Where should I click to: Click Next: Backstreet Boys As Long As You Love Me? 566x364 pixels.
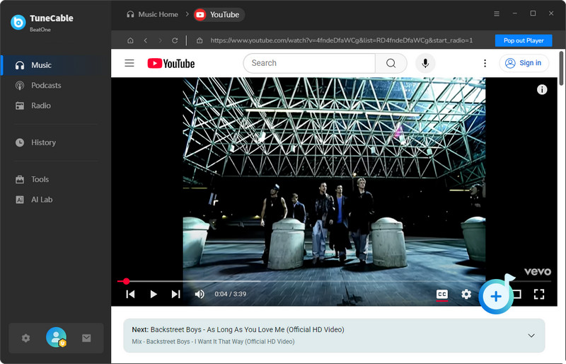(x=238, y=330)
